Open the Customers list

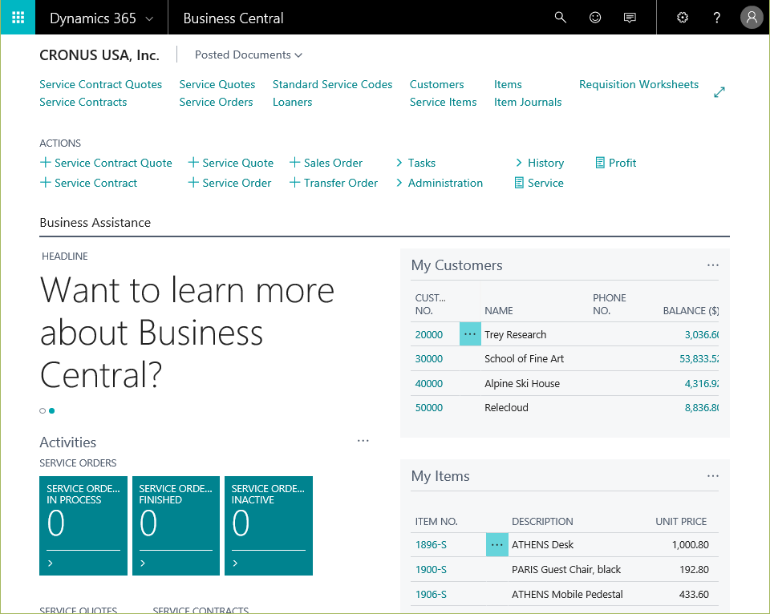click(x=436, y=84)
